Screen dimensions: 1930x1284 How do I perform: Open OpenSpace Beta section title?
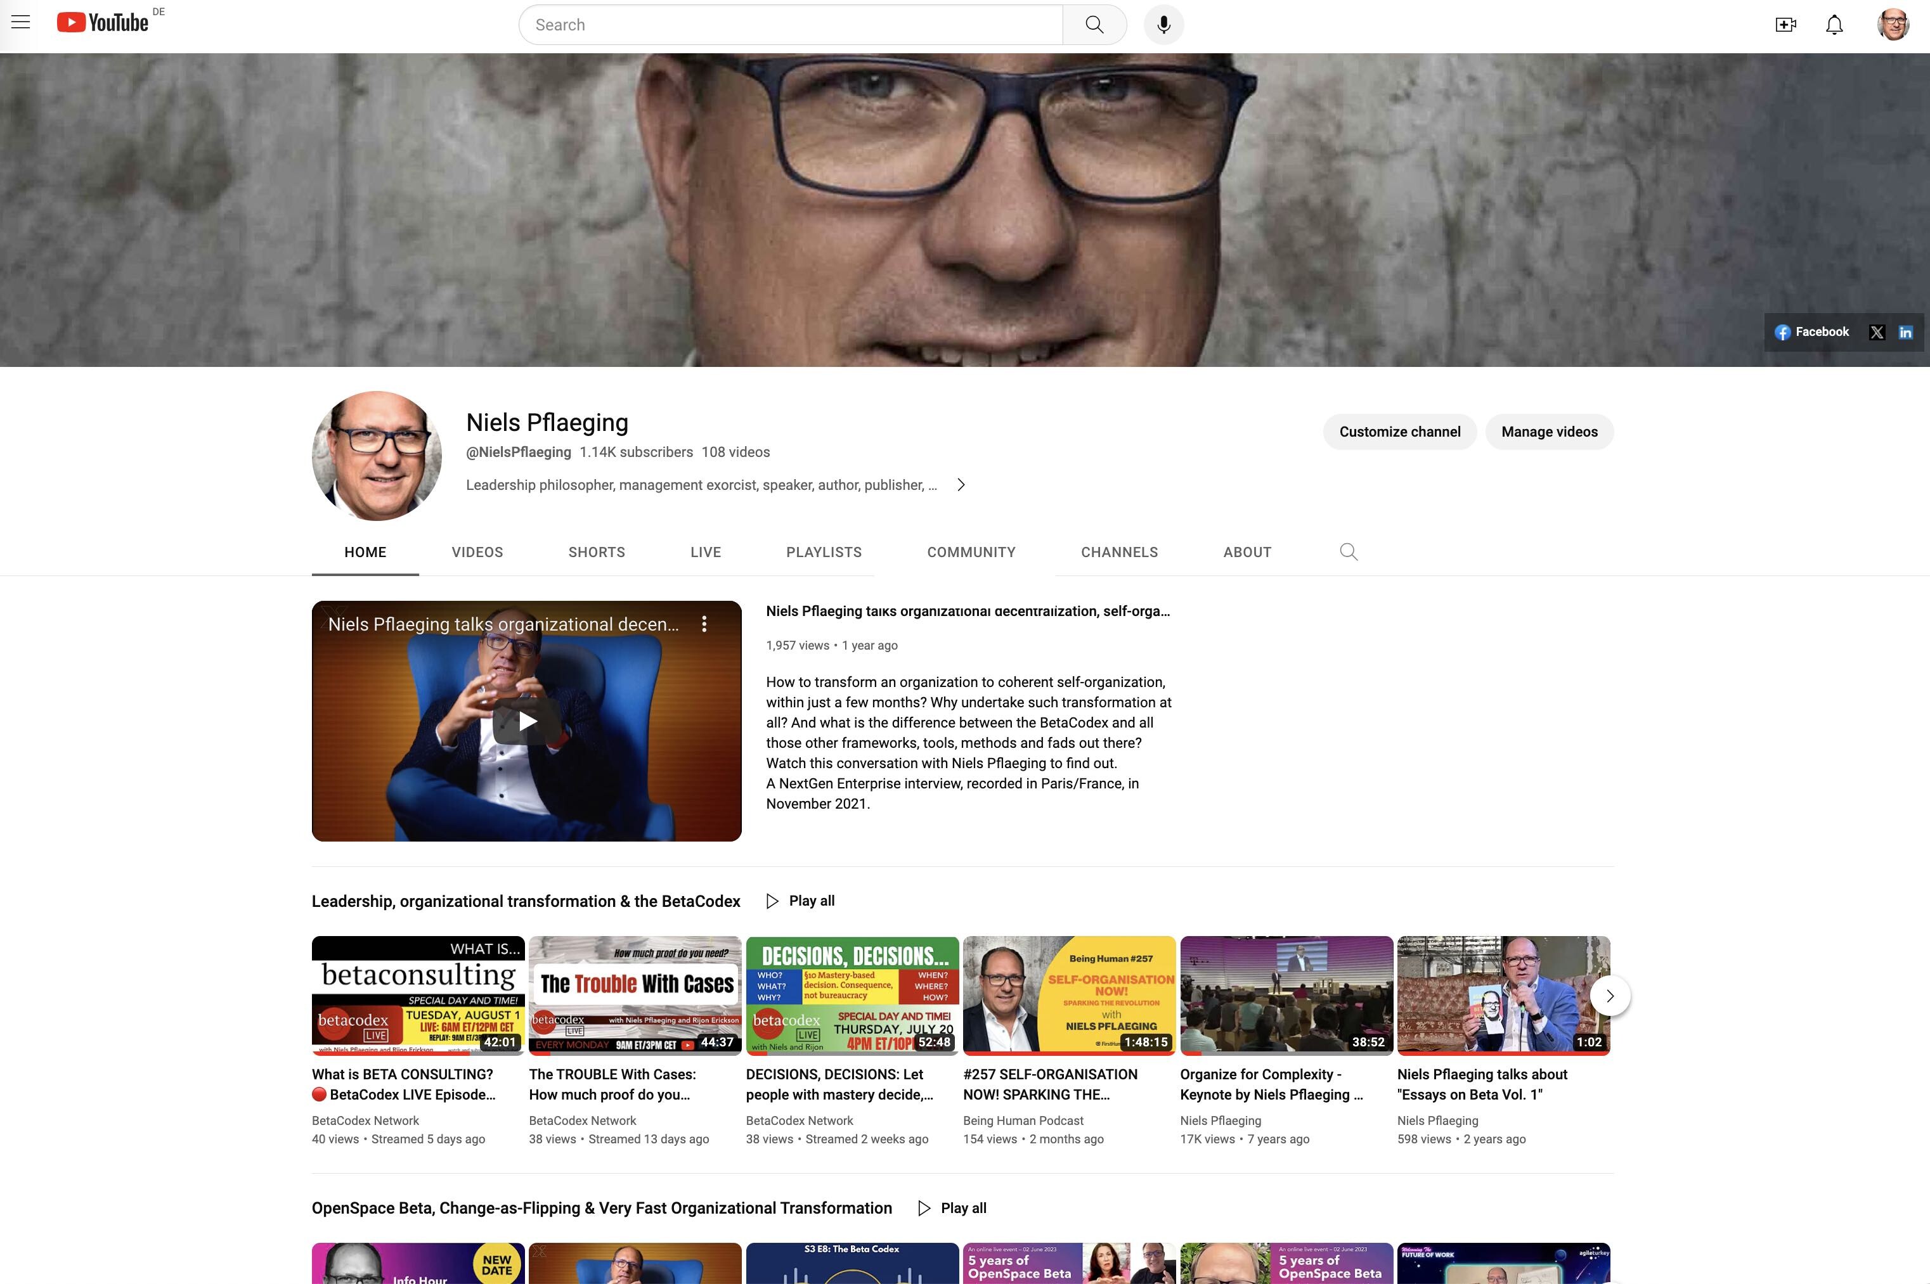click(x=602, y=1208)
